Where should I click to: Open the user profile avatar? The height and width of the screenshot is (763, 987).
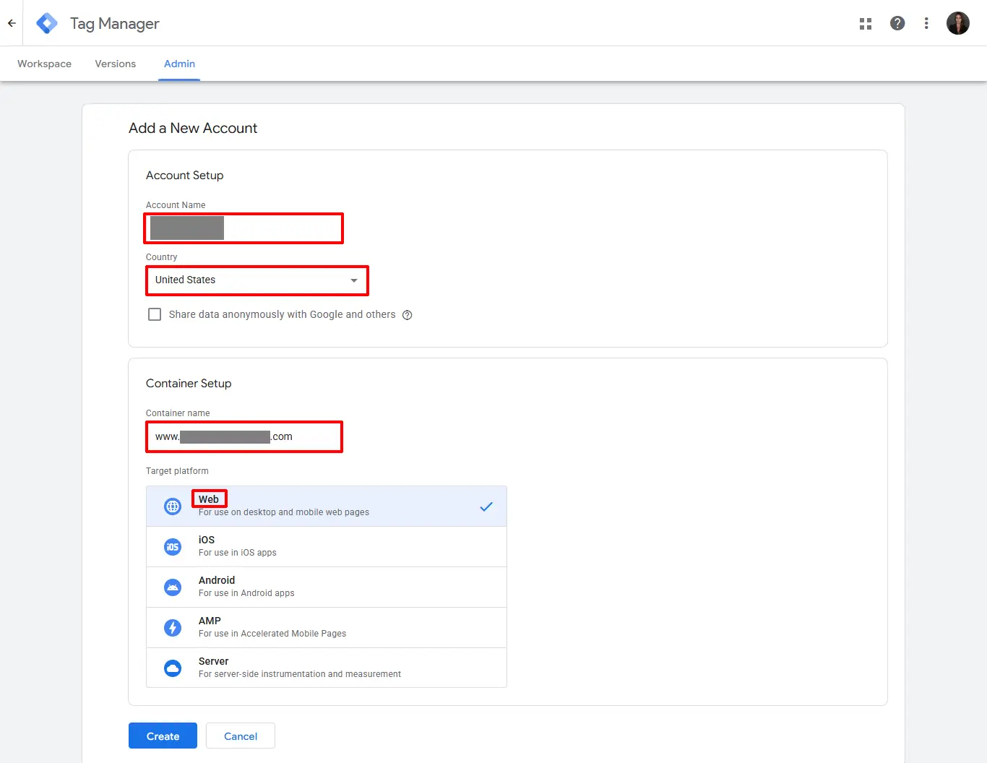point(958,23)
